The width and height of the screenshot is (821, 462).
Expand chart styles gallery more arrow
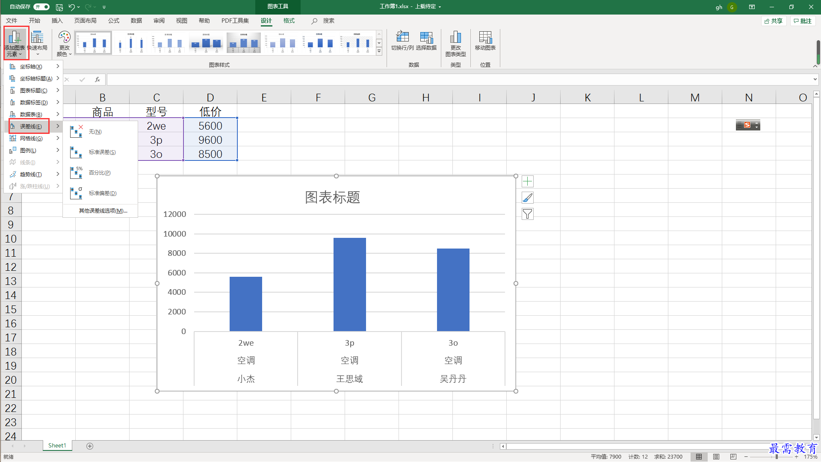pos(379,51)
